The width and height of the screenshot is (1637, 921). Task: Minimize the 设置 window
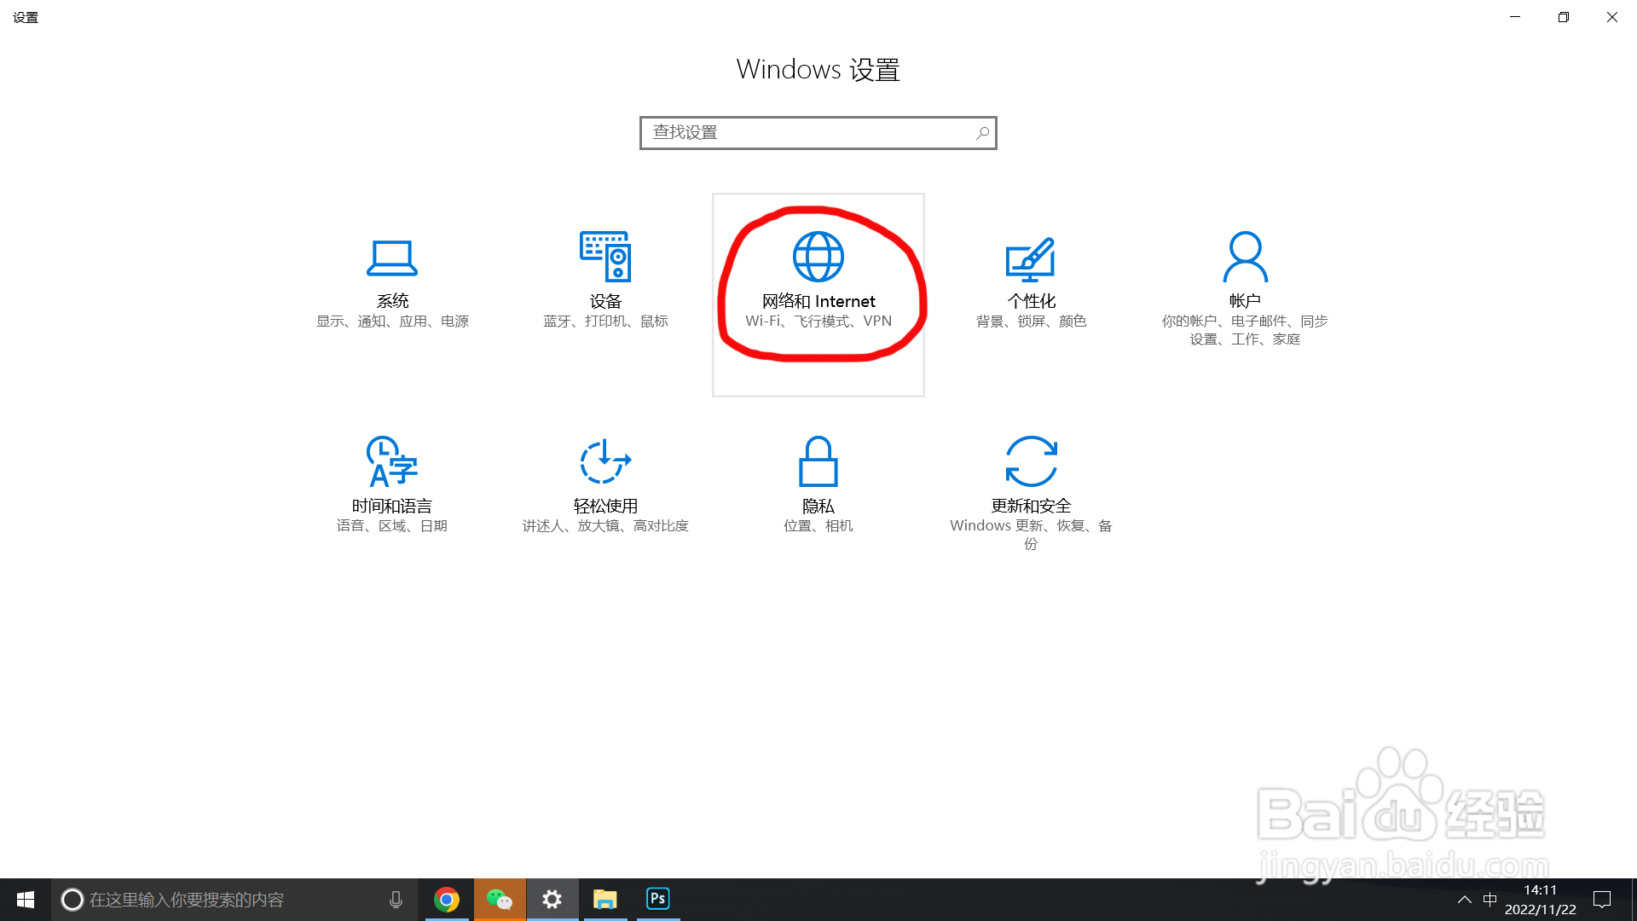(x=1515, y=17)
